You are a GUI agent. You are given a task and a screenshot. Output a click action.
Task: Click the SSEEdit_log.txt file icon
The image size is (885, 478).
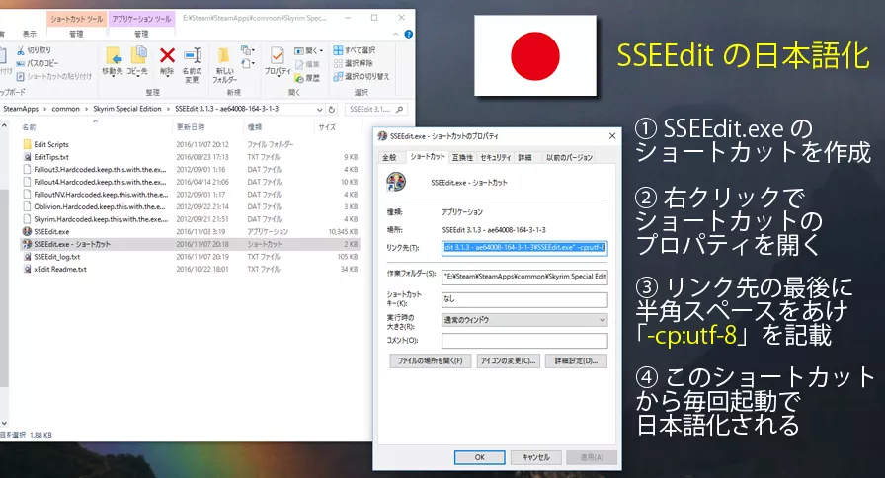point(27,256)
